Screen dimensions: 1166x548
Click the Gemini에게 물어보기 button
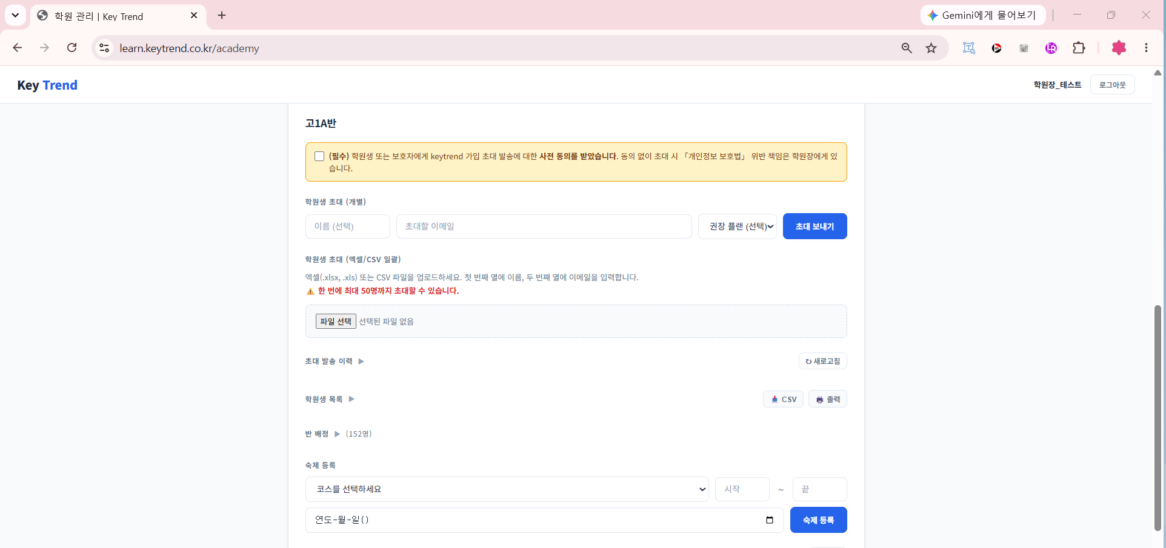click(x=983, y=15)
